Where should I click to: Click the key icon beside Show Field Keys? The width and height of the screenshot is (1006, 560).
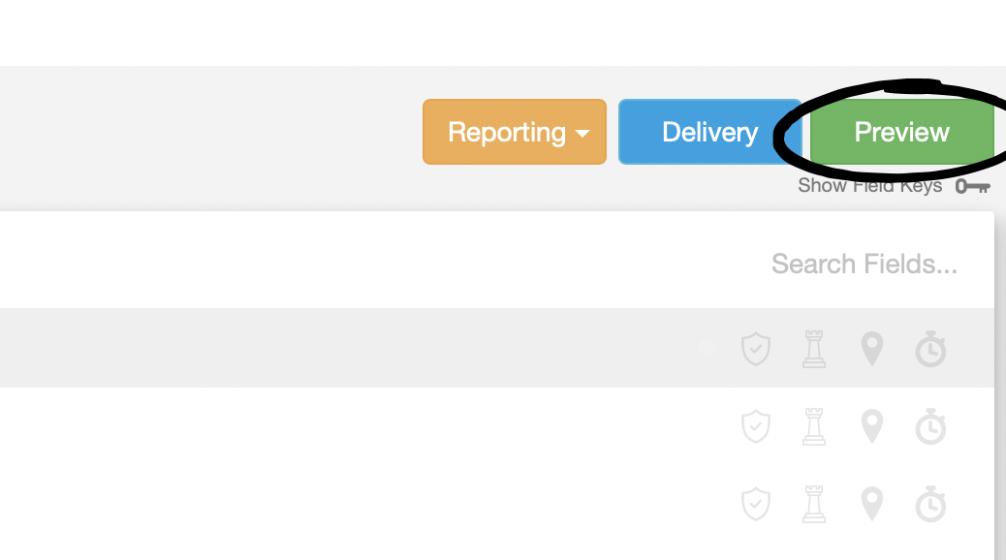[x=972, y=185]
